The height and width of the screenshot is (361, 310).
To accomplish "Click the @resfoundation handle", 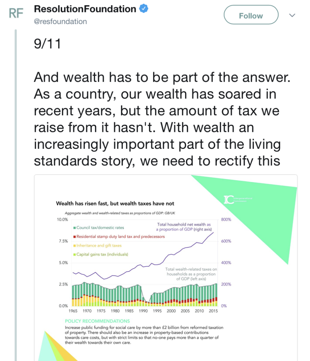I will tap(60, 22).
